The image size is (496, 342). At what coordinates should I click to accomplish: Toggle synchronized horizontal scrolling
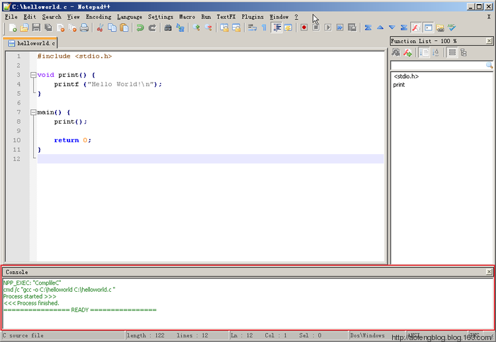[236, 28]
